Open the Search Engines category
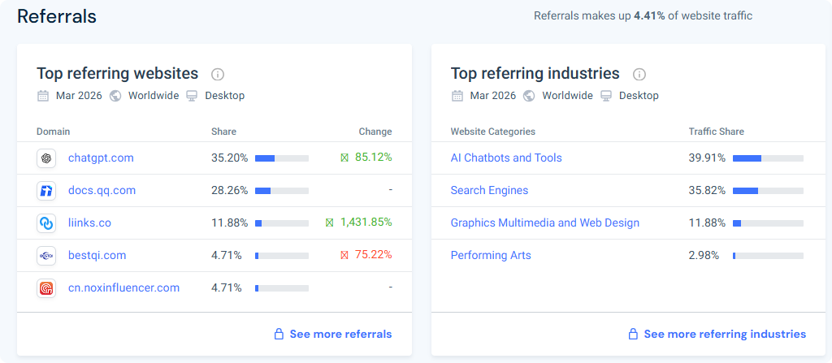 tap(489, 191)
